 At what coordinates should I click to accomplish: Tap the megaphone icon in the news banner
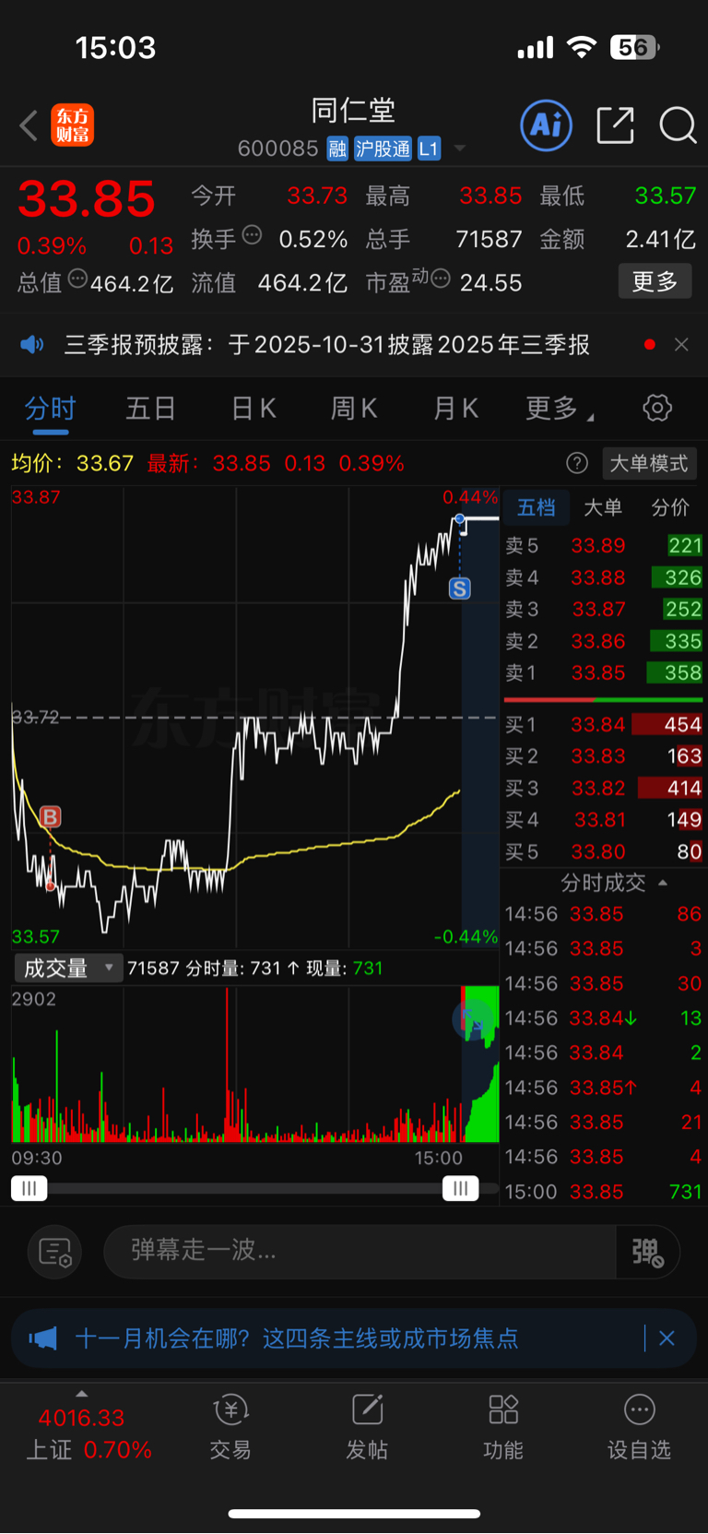click(x=42, y=1338)
